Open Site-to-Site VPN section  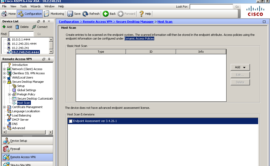(x=27, y=164)
